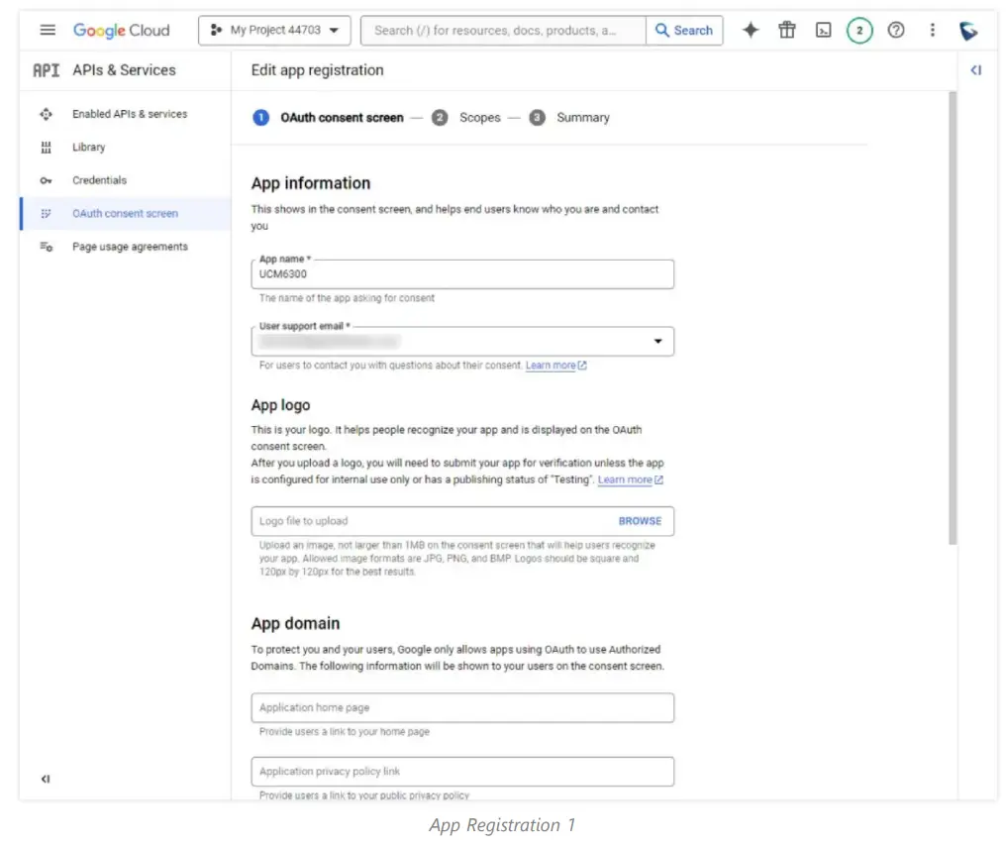Click the Google Cloud logo
This screenshot has height=847, width=1007.
[122, 30]
